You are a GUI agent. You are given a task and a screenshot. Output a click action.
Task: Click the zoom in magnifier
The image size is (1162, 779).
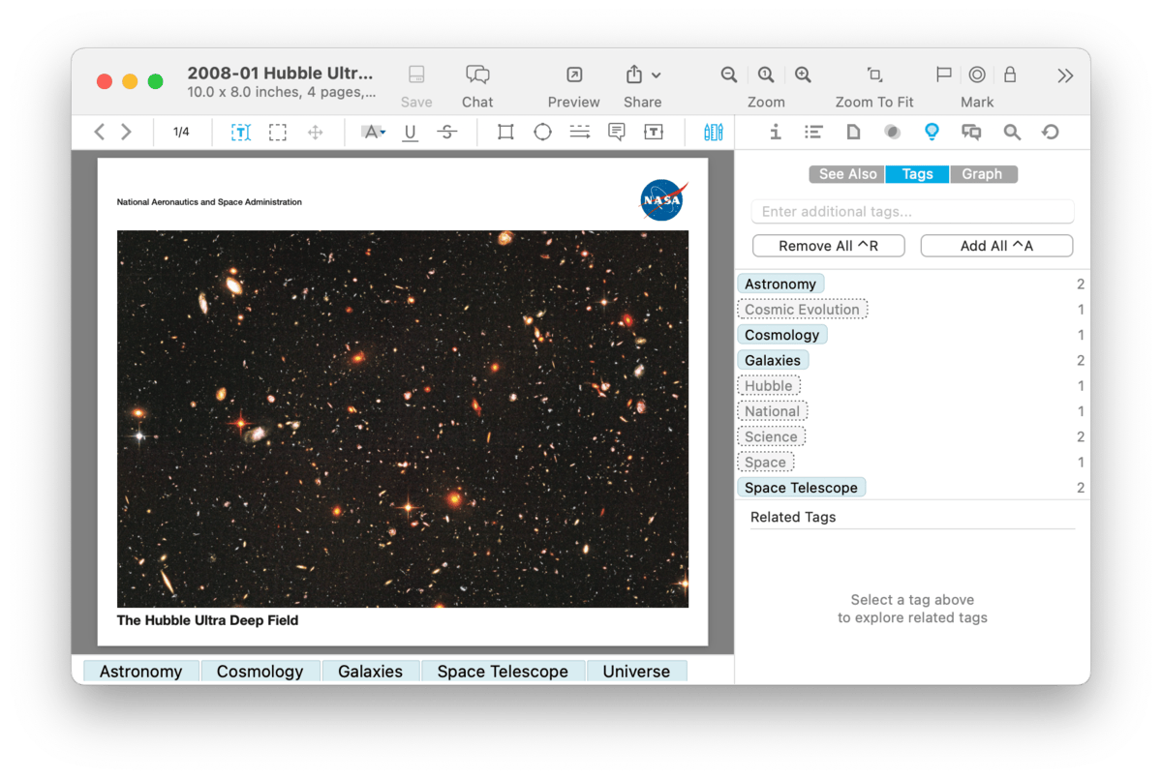click(803, 75)
